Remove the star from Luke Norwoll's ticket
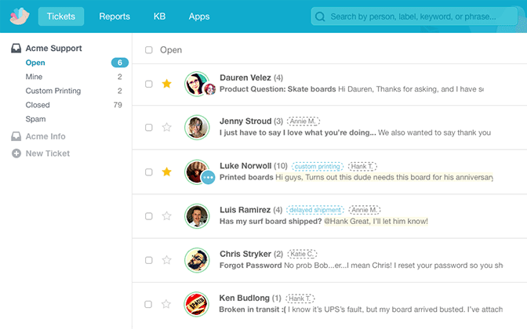527x329 pixels. point(166,172)
